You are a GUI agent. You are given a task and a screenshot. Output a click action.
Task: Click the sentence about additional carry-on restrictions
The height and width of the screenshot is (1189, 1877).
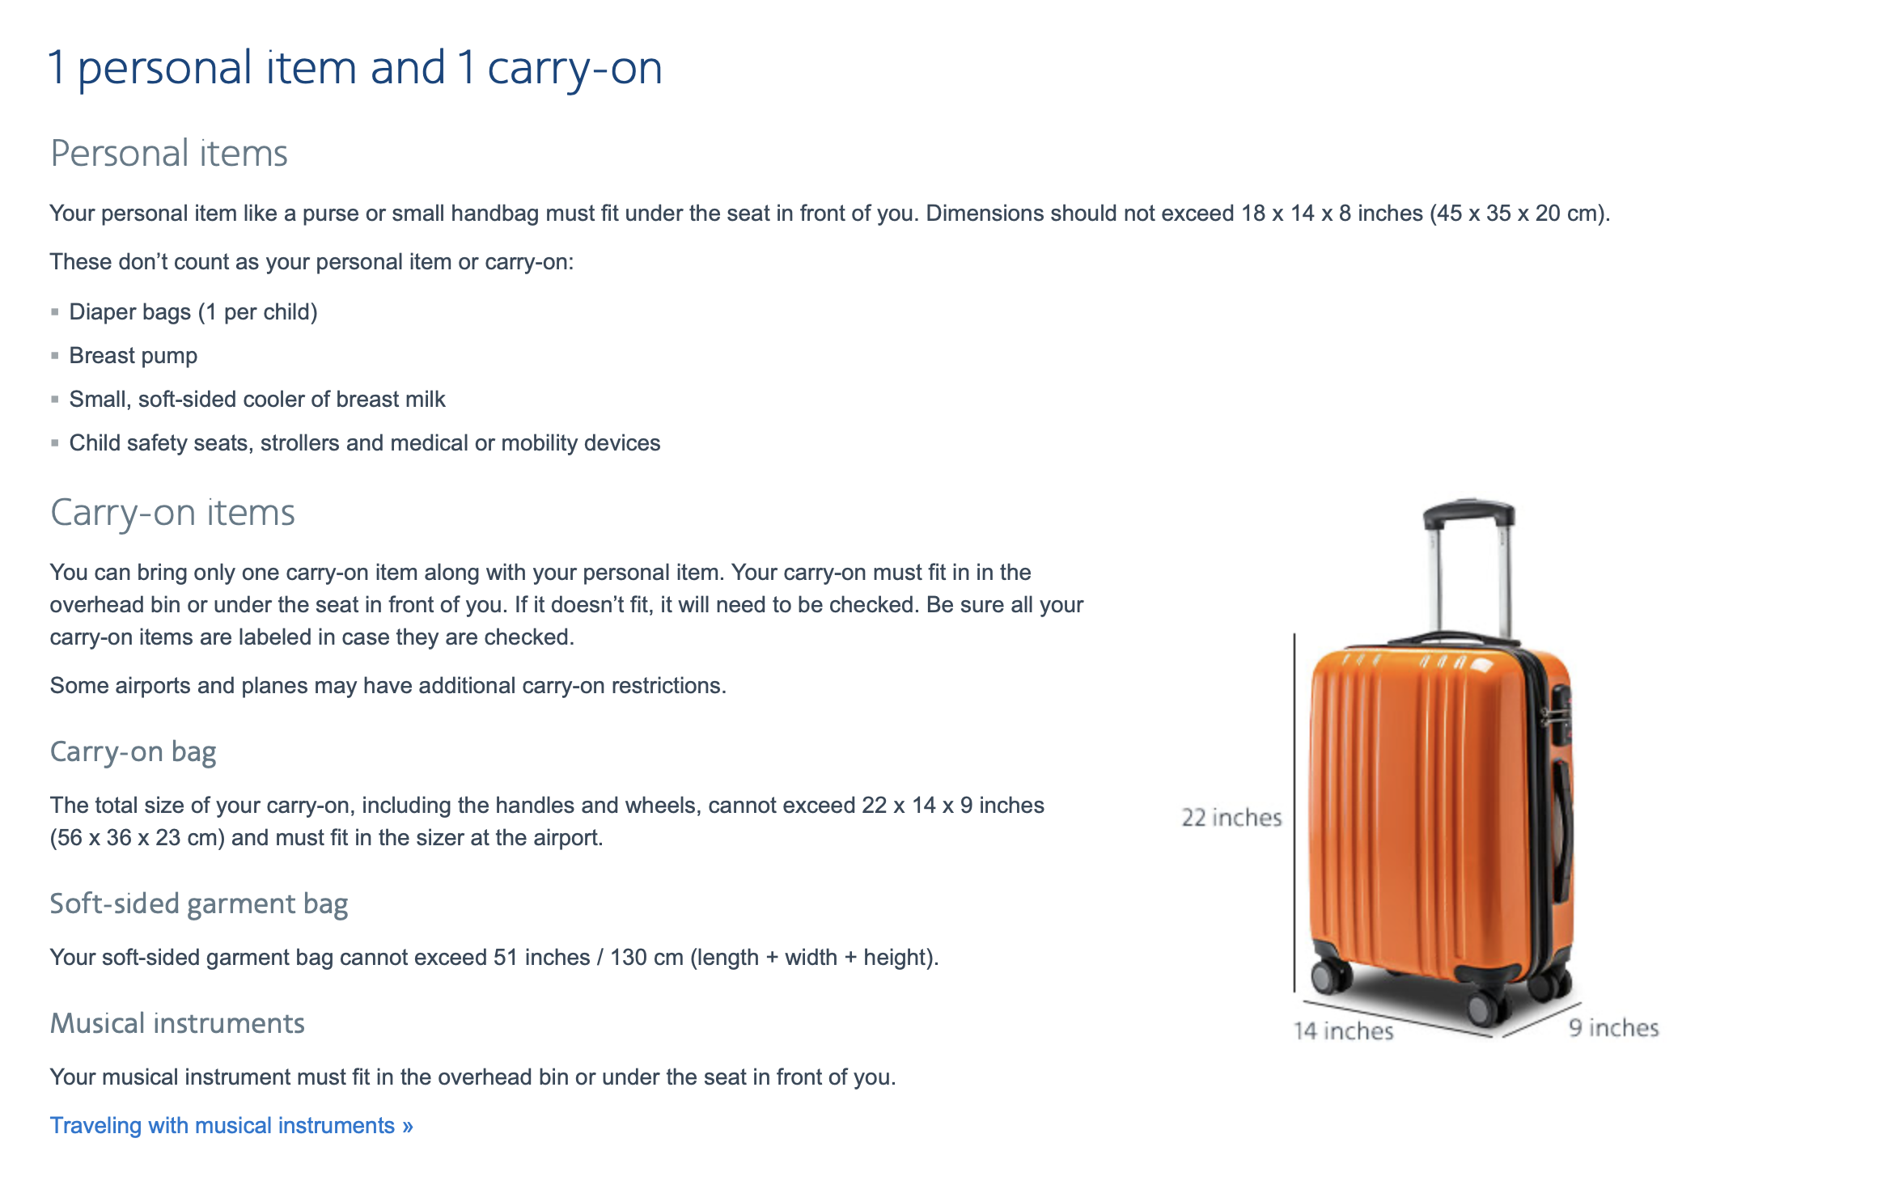[388, 686]
